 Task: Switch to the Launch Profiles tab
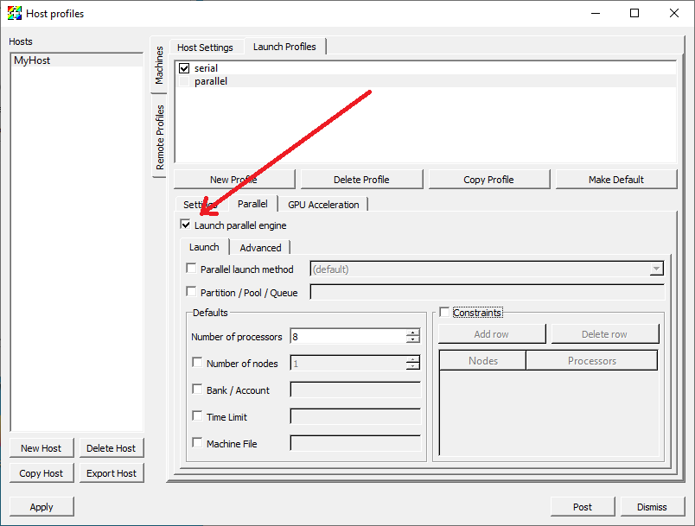(x=284, y=47)
